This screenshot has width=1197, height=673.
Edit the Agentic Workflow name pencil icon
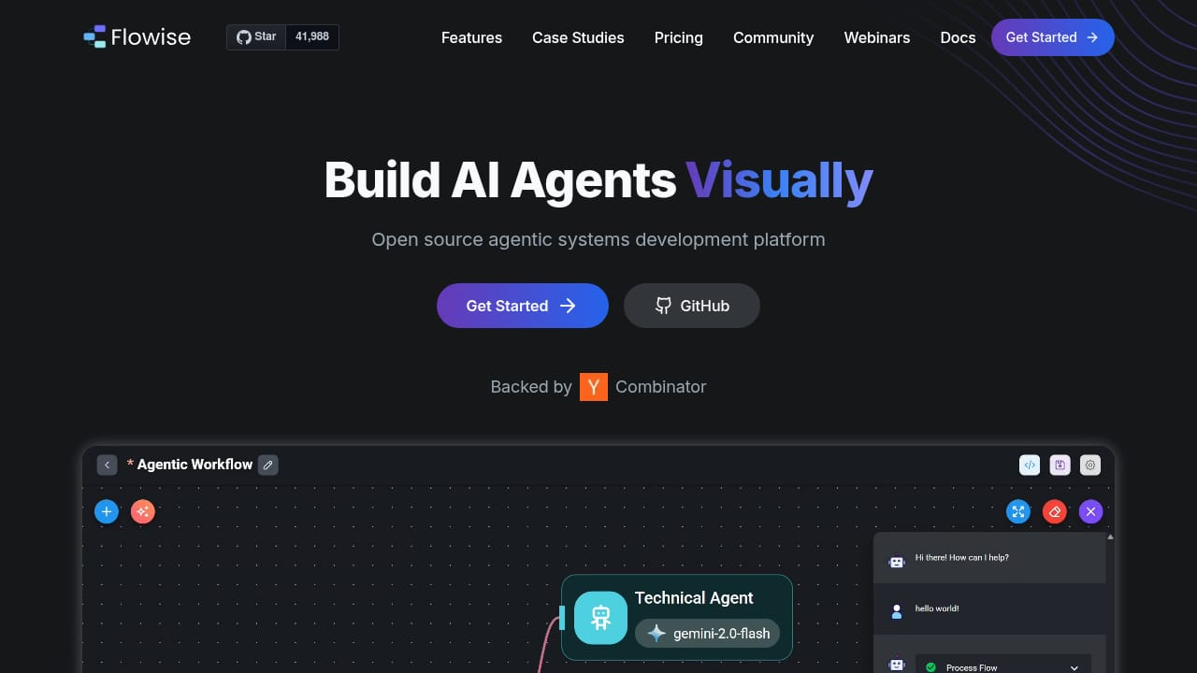(x=268, y=465)
